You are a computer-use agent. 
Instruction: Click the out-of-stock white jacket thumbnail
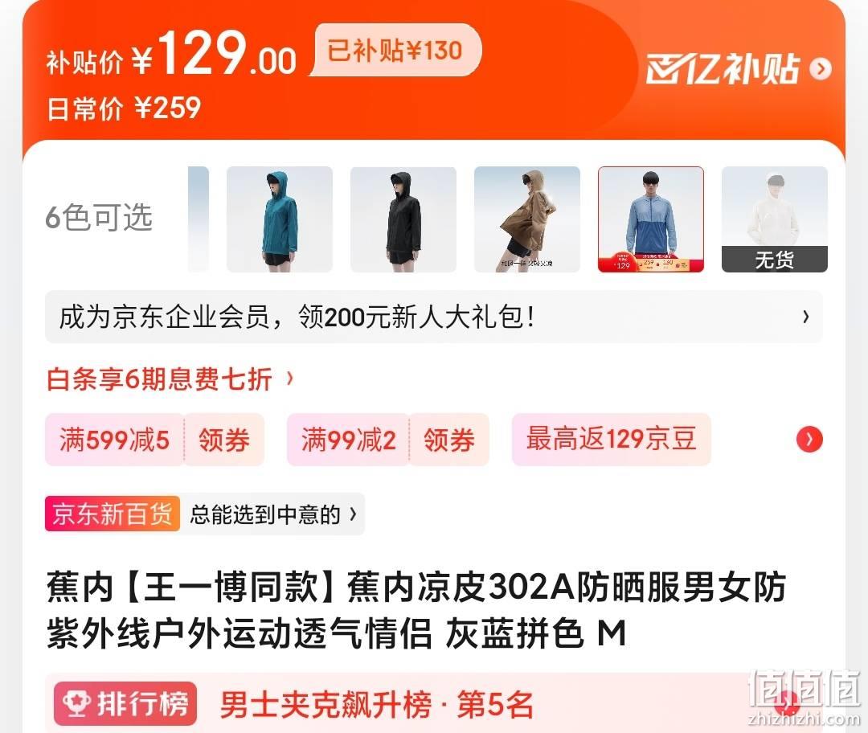point(775,219)
